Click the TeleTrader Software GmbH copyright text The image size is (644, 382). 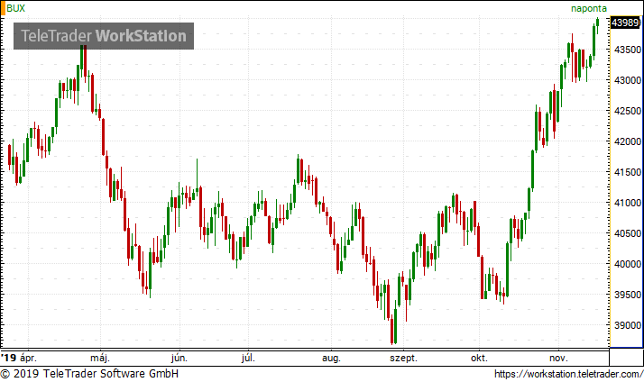pos(89,374)
